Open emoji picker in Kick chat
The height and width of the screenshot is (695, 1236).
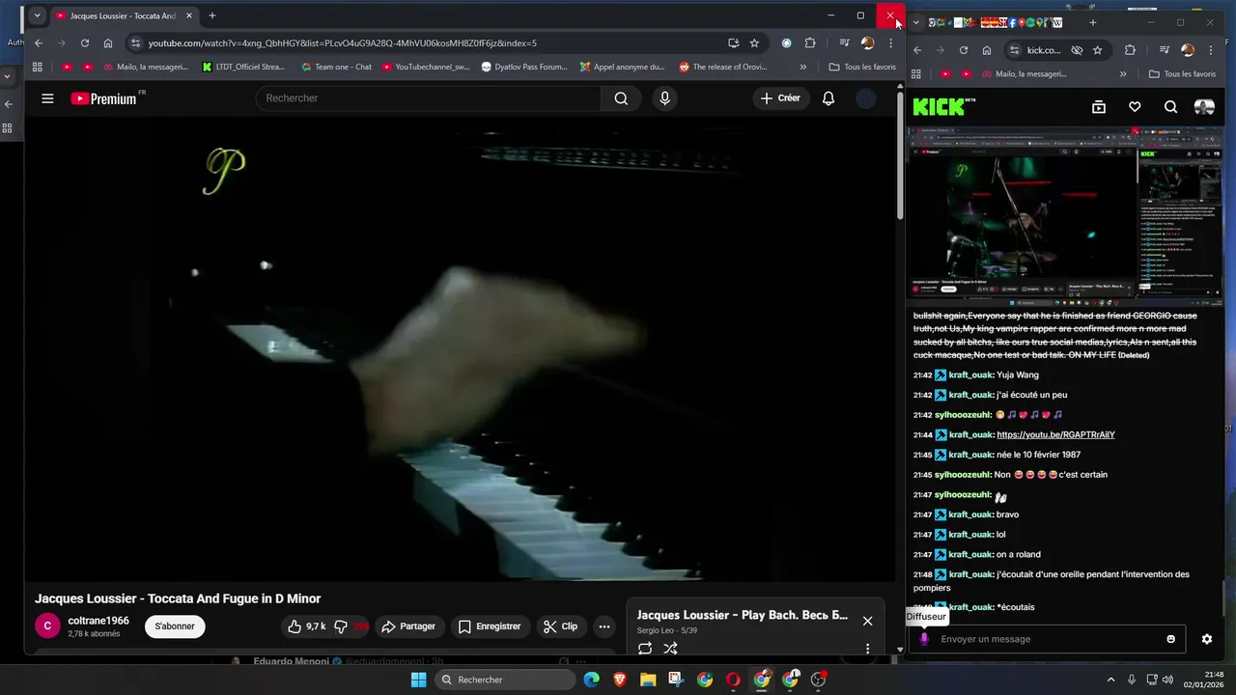click(1171, 639)
